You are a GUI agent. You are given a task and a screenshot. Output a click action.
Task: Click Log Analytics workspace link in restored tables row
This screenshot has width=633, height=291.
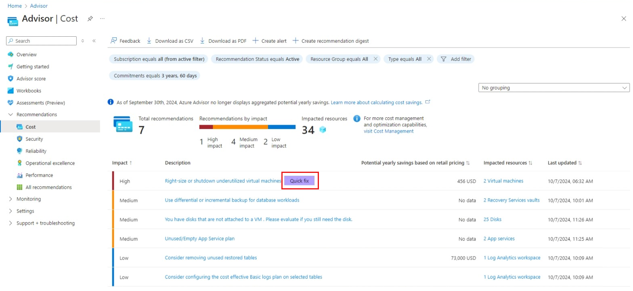(x=512, y=258)
